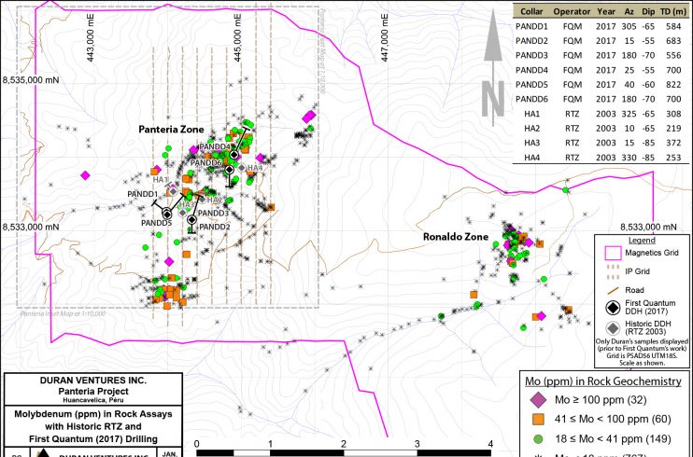Click the grey HA4 historic collar marker
Image resolution: width=693 pixels, height=457 pixels.
click(x=241, y=168)
